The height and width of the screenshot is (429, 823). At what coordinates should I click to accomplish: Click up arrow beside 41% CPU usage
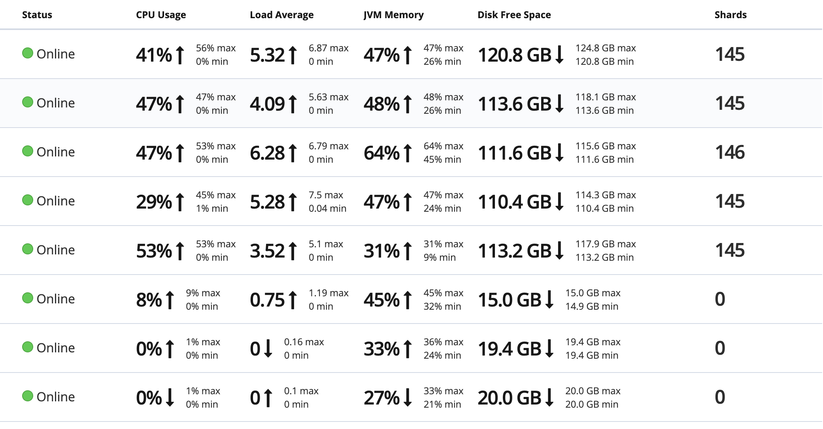click(x=180, y=55)
